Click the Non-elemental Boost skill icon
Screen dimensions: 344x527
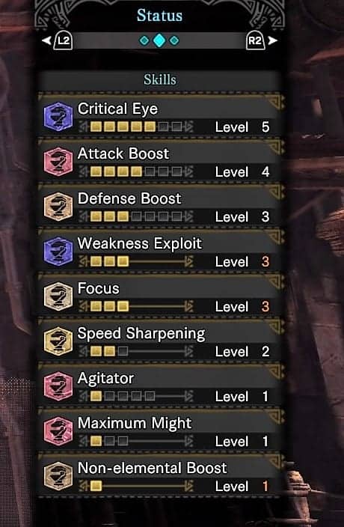pyautogui.click(x=58, y=476)
